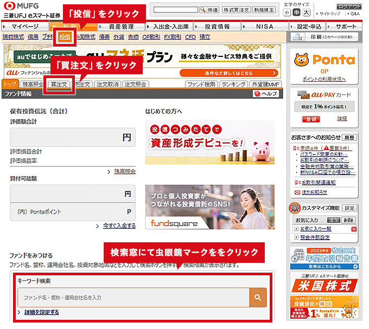Click the orange magnifier keyword search button
The image size is (369, 329).
point(258,298)
